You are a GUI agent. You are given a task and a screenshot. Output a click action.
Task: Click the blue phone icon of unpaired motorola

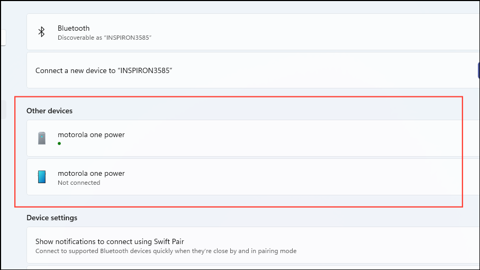coord(42,177)
